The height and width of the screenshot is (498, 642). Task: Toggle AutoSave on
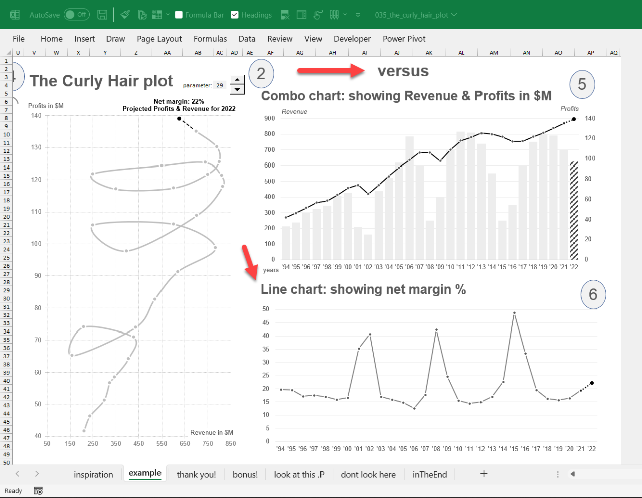click(x=76, y=15)
